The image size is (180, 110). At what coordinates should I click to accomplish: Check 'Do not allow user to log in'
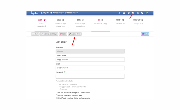pos(57,92)
